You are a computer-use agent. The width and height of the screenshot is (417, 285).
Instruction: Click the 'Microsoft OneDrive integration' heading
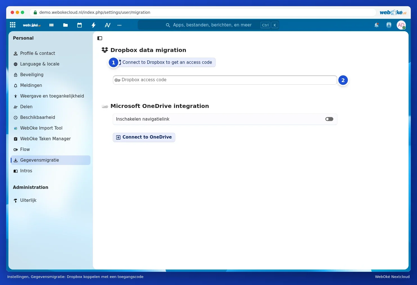(x=160, y=106)
